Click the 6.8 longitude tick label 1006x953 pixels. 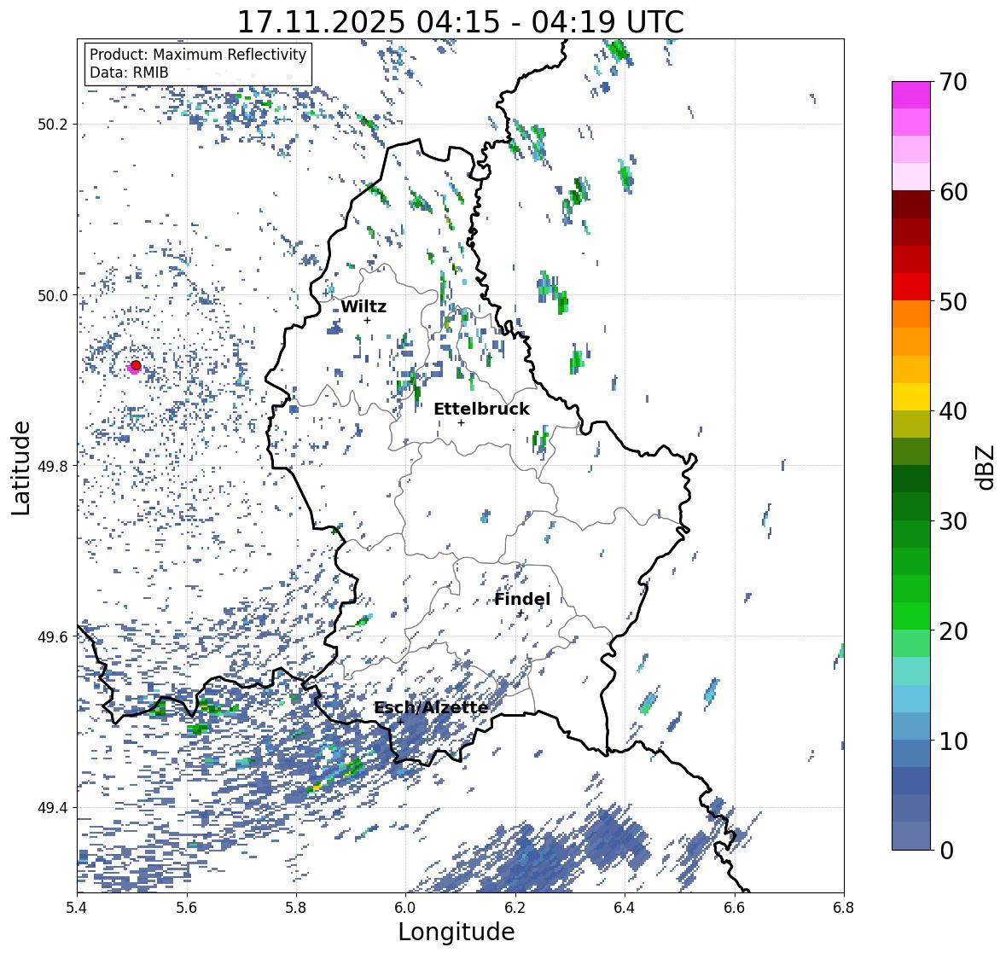844,907
